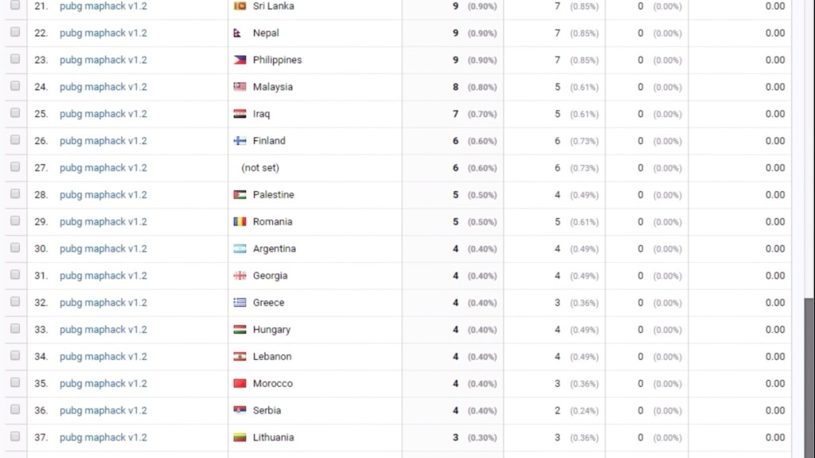Image resolution: width=815 pixels, height=458 pixels.
Task: Click the Argentina flag icon
Action: click(x=240, y=249)
